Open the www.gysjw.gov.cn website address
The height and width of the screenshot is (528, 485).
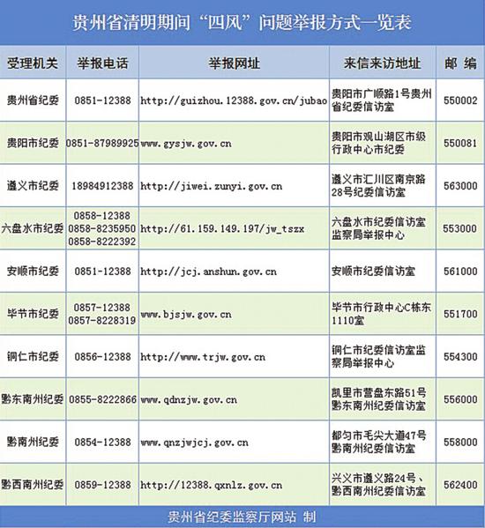click(186, 144)
